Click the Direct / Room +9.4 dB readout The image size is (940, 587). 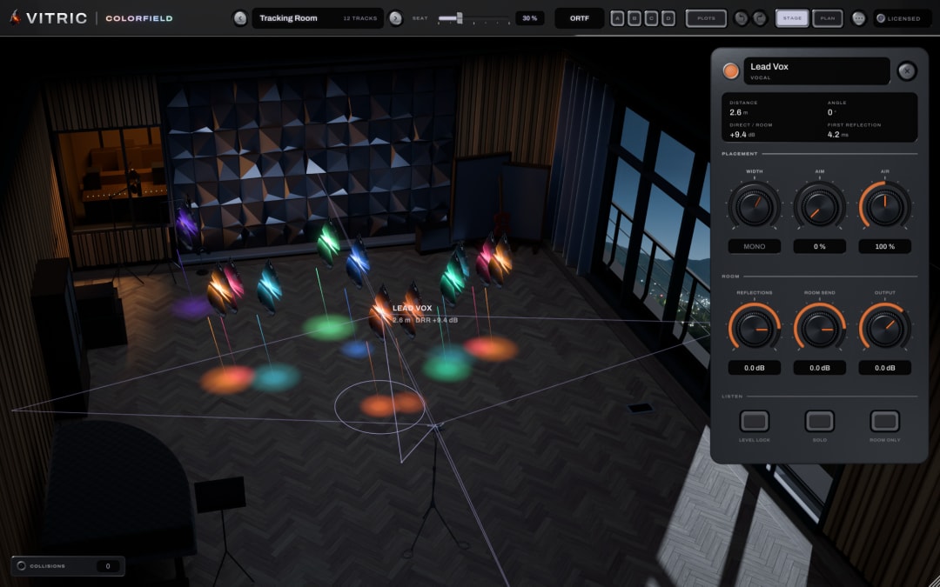point(741,135)
